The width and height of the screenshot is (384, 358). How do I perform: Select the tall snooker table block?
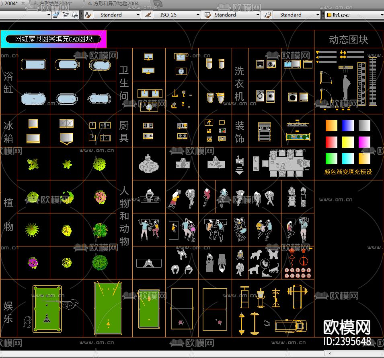108,308
